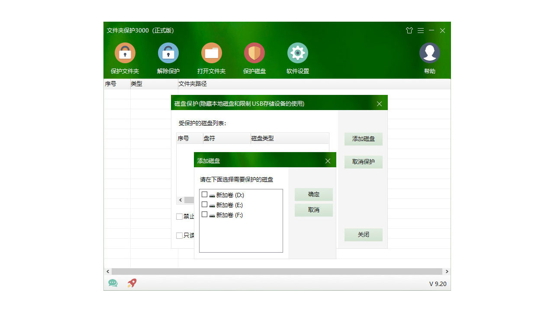Screen dimensions: 554x312
Task: Select the 新加卷 (F:) checkbox
Action: pyautogui.click(x=204, y=214)
